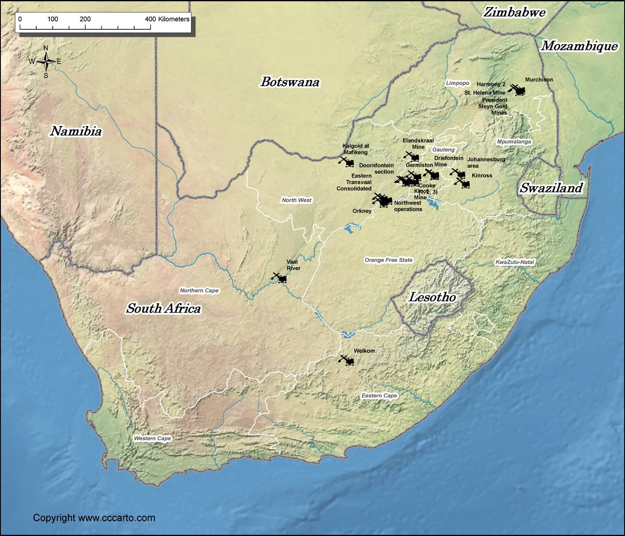Click the mine icon at Welkom

coord(347,361)
